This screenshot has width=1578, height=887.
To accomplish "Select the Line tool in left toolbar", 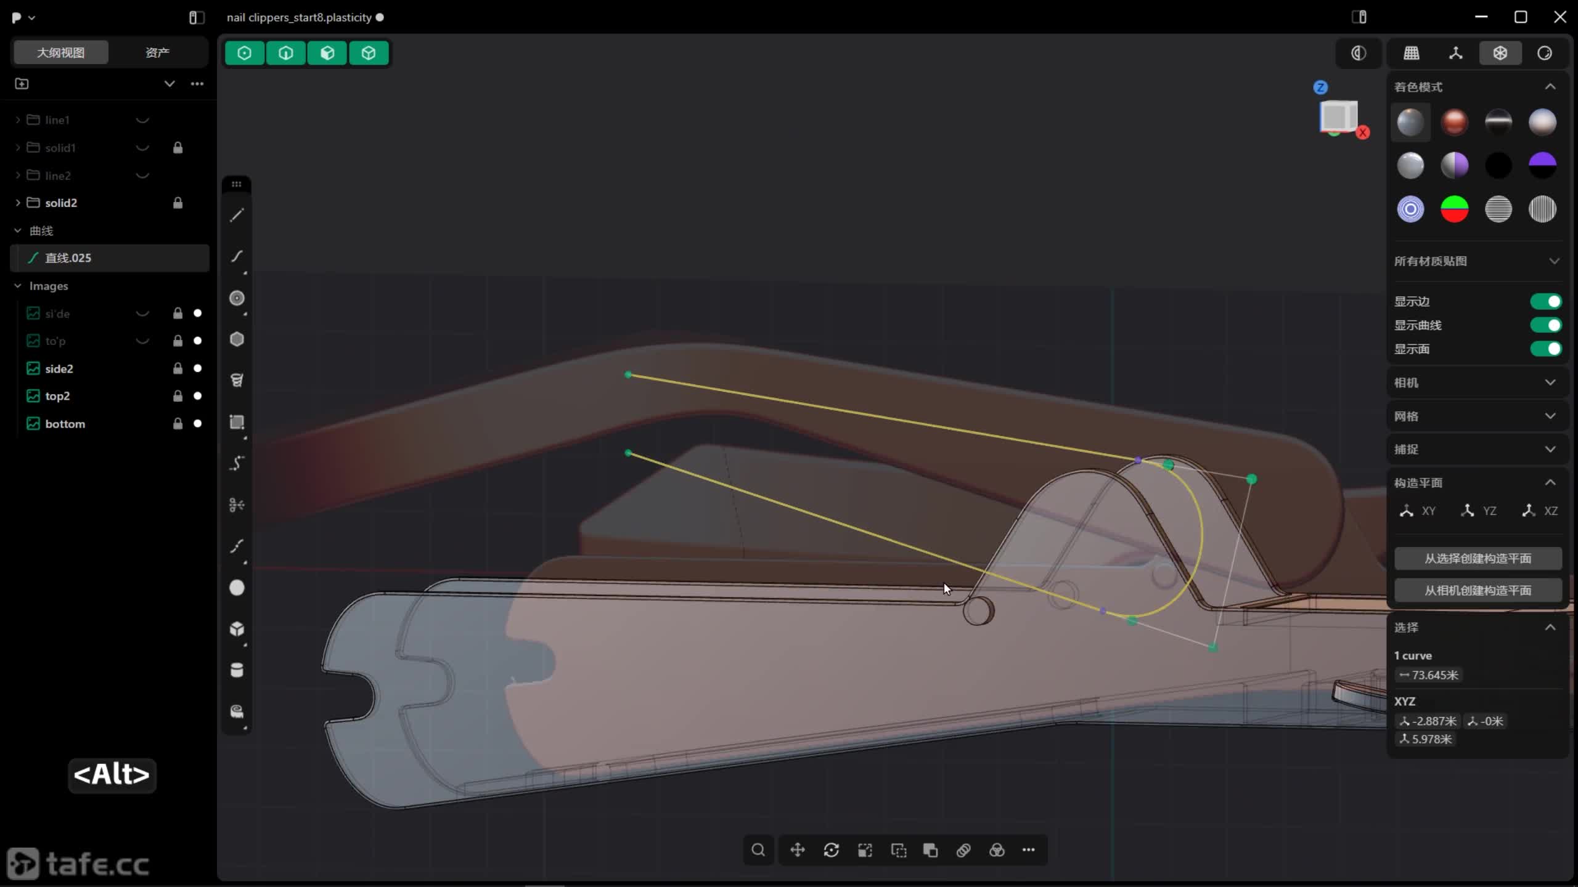I will coord(237,215).
